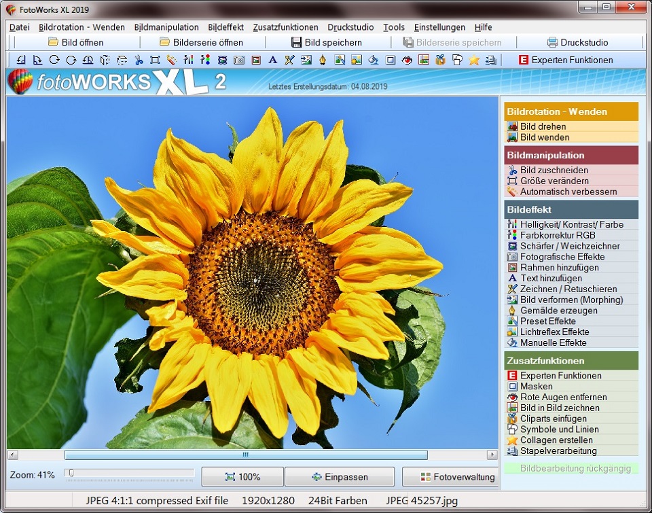
Task: Click the Einpassen zoom button
Action: [340, 477]
